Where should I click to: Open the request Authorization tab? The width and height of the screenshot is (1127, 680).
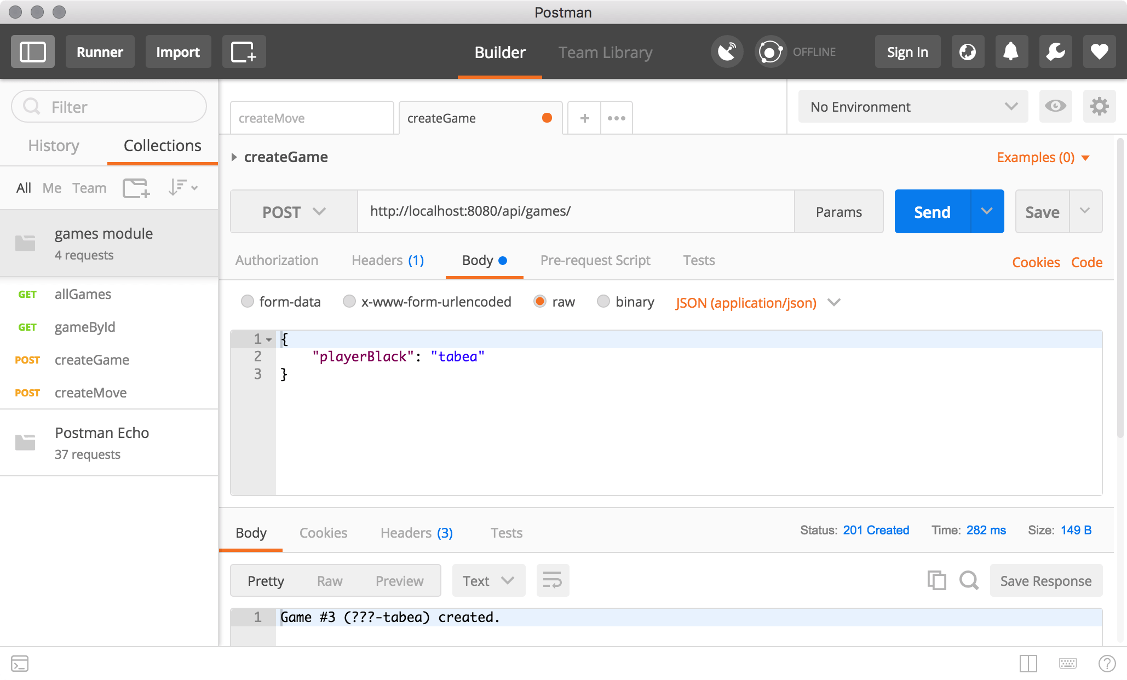coord(277,260)
